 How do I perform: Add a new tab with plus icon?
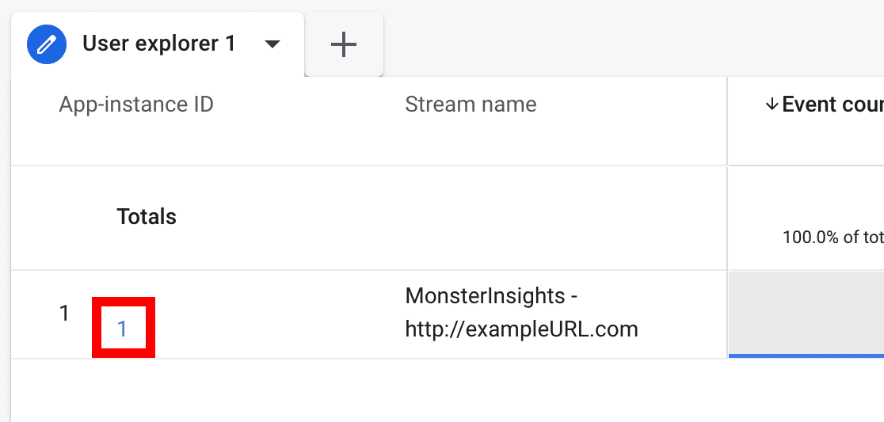344,44
